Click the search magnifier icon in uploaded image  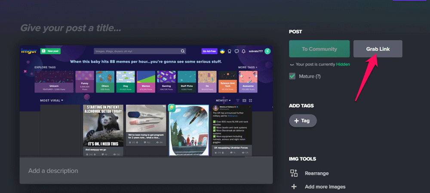pos(183,51)
